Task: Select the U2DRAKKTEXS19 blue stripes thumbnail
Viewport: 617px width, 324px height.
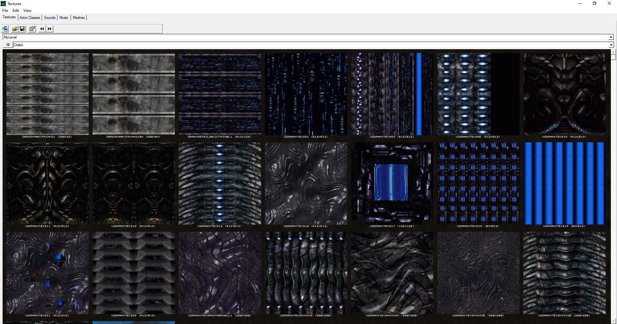Action: click(565, 184)
